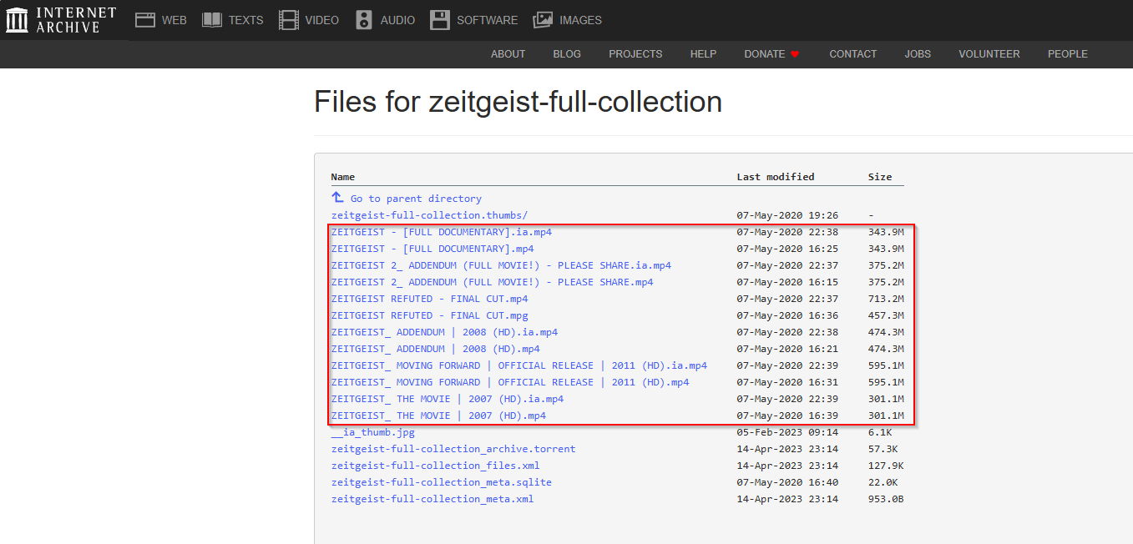This screenshot has width=1133, height=544.
Task: Click the Internet Archive logo icon
Action: click(x=17, y=20)
